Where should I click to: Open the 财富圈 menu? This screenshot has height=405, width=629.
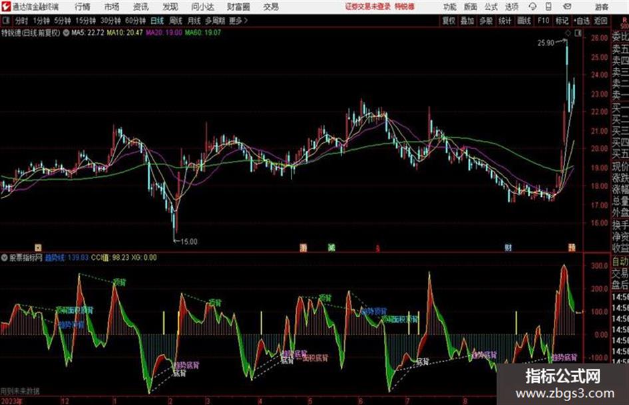pyautogui.click(x=238, y=7)
